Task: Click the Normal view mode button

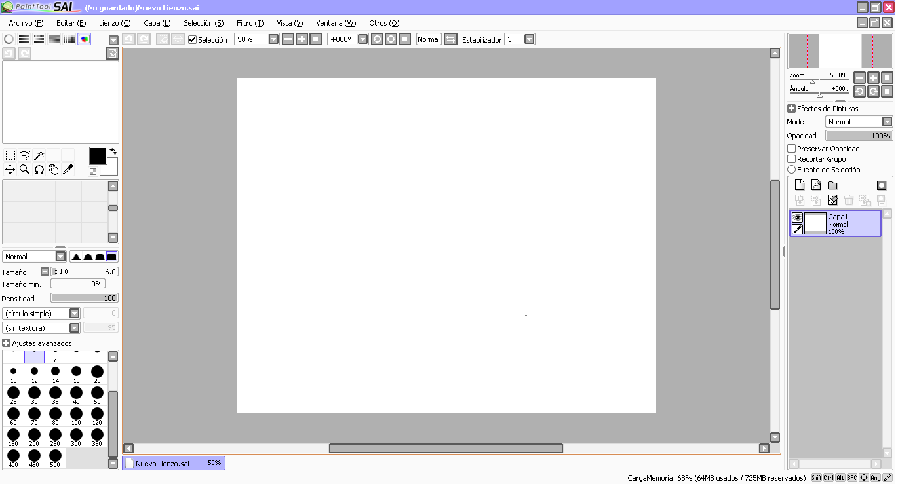Action: click(429, 39)
